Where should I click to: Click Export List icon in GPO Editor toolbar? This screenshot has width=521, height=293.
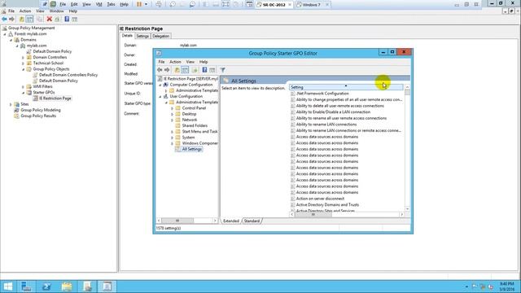click(x=195, y=70)
